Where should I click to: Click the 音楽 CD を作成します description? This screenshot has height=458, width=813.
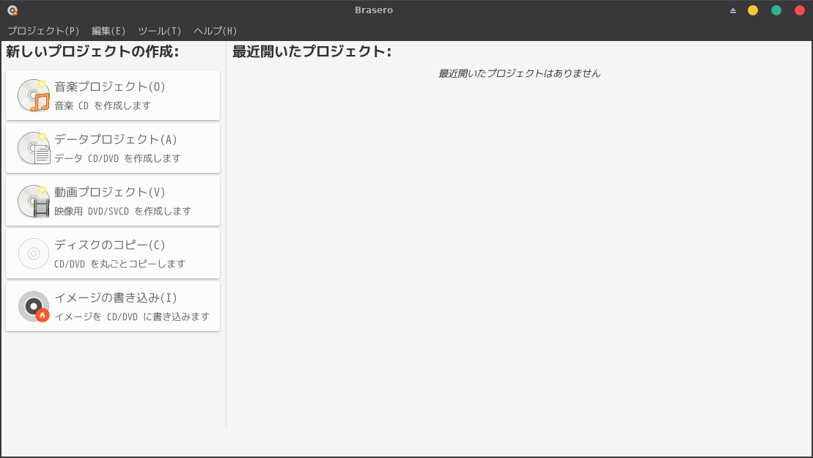pyautogui.click(x=103, y=106)
